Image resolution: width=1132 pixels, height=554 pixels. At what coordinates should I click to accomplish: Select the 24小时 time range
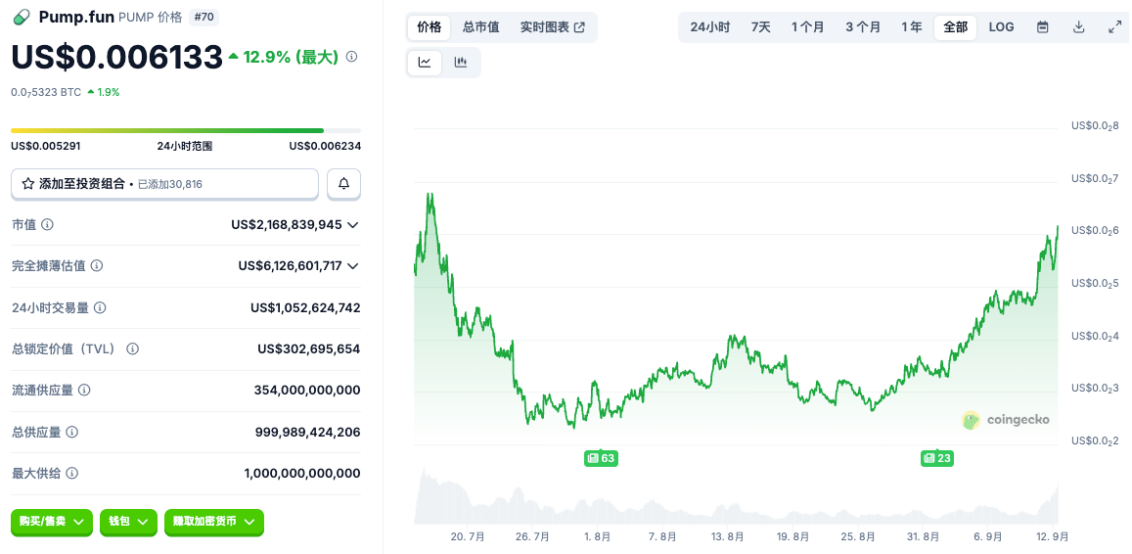709,27
